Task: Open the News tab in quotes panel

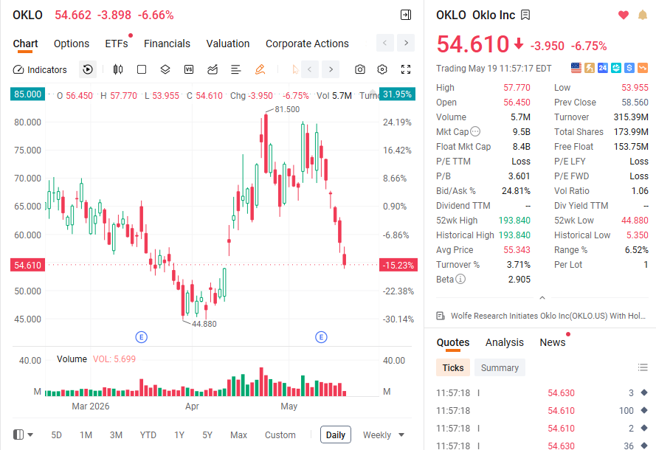Action: 553,342
